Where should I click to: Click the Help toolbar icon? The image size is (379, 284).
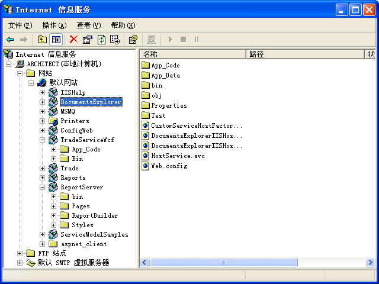pos(133,40)
